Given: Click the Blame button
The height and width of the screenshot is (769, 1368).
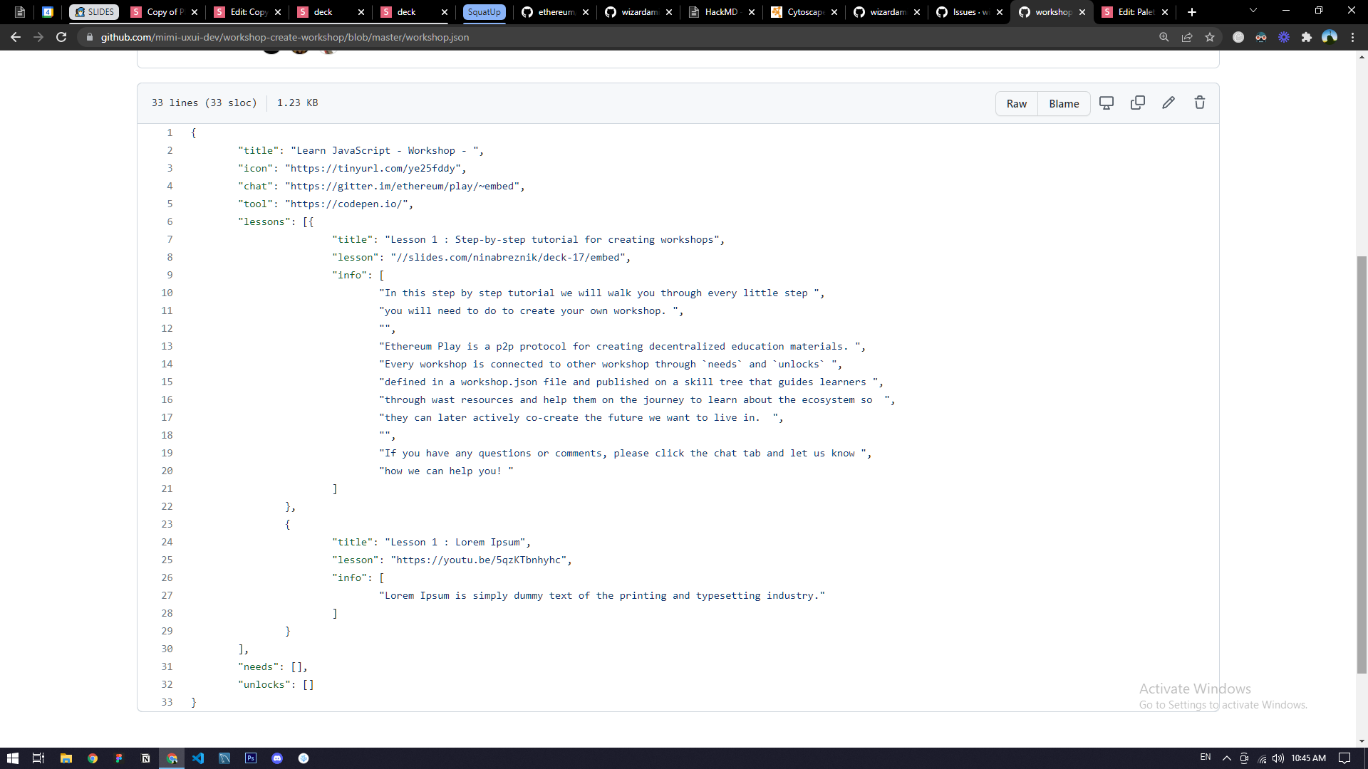Looking at the screenshot, I should pyautogui.click(x=1064, y=104).
